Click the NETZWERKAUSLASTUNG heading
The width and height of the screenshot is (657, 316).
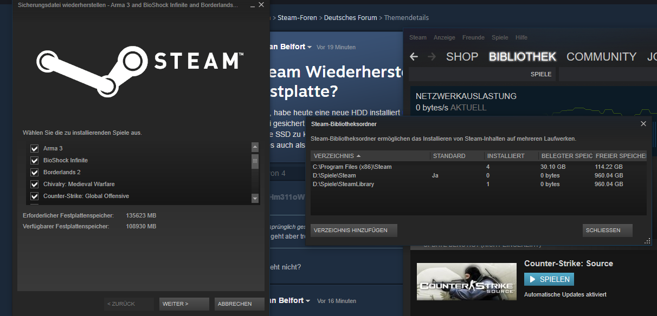pos(466,96)
